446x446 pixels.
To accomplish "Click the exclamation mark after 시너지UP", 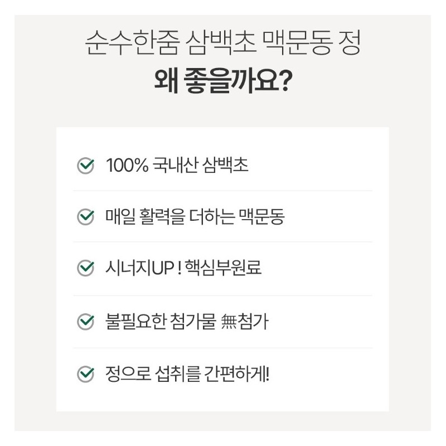I will pos(179,268).
